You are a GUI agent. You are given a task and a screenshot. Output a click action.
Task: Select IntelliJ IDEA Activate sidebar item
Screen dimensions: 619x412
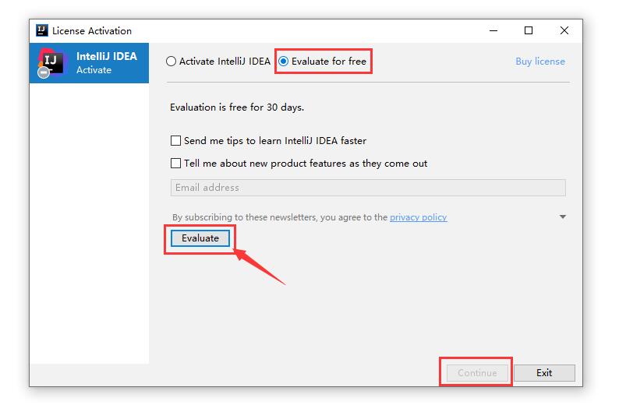coord(89,63)
